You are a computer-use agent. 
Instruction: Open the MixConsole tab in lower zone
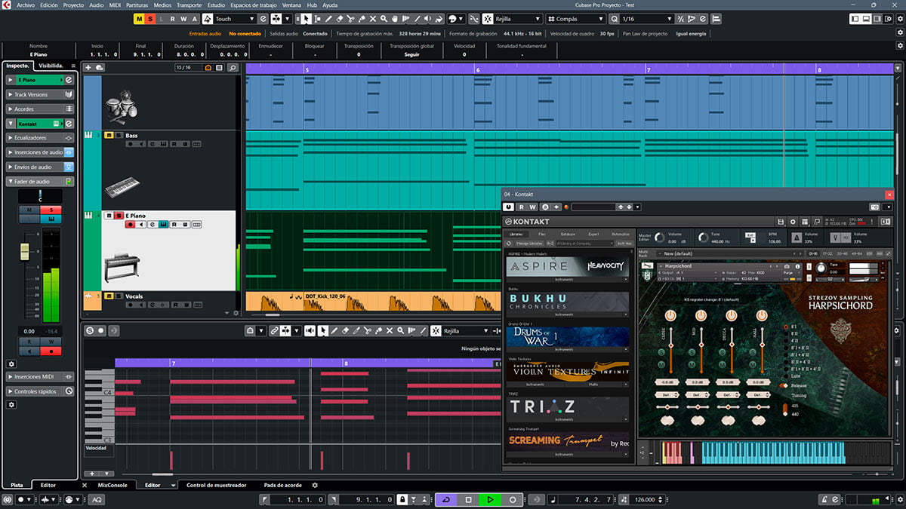click(x=112, y=485)
